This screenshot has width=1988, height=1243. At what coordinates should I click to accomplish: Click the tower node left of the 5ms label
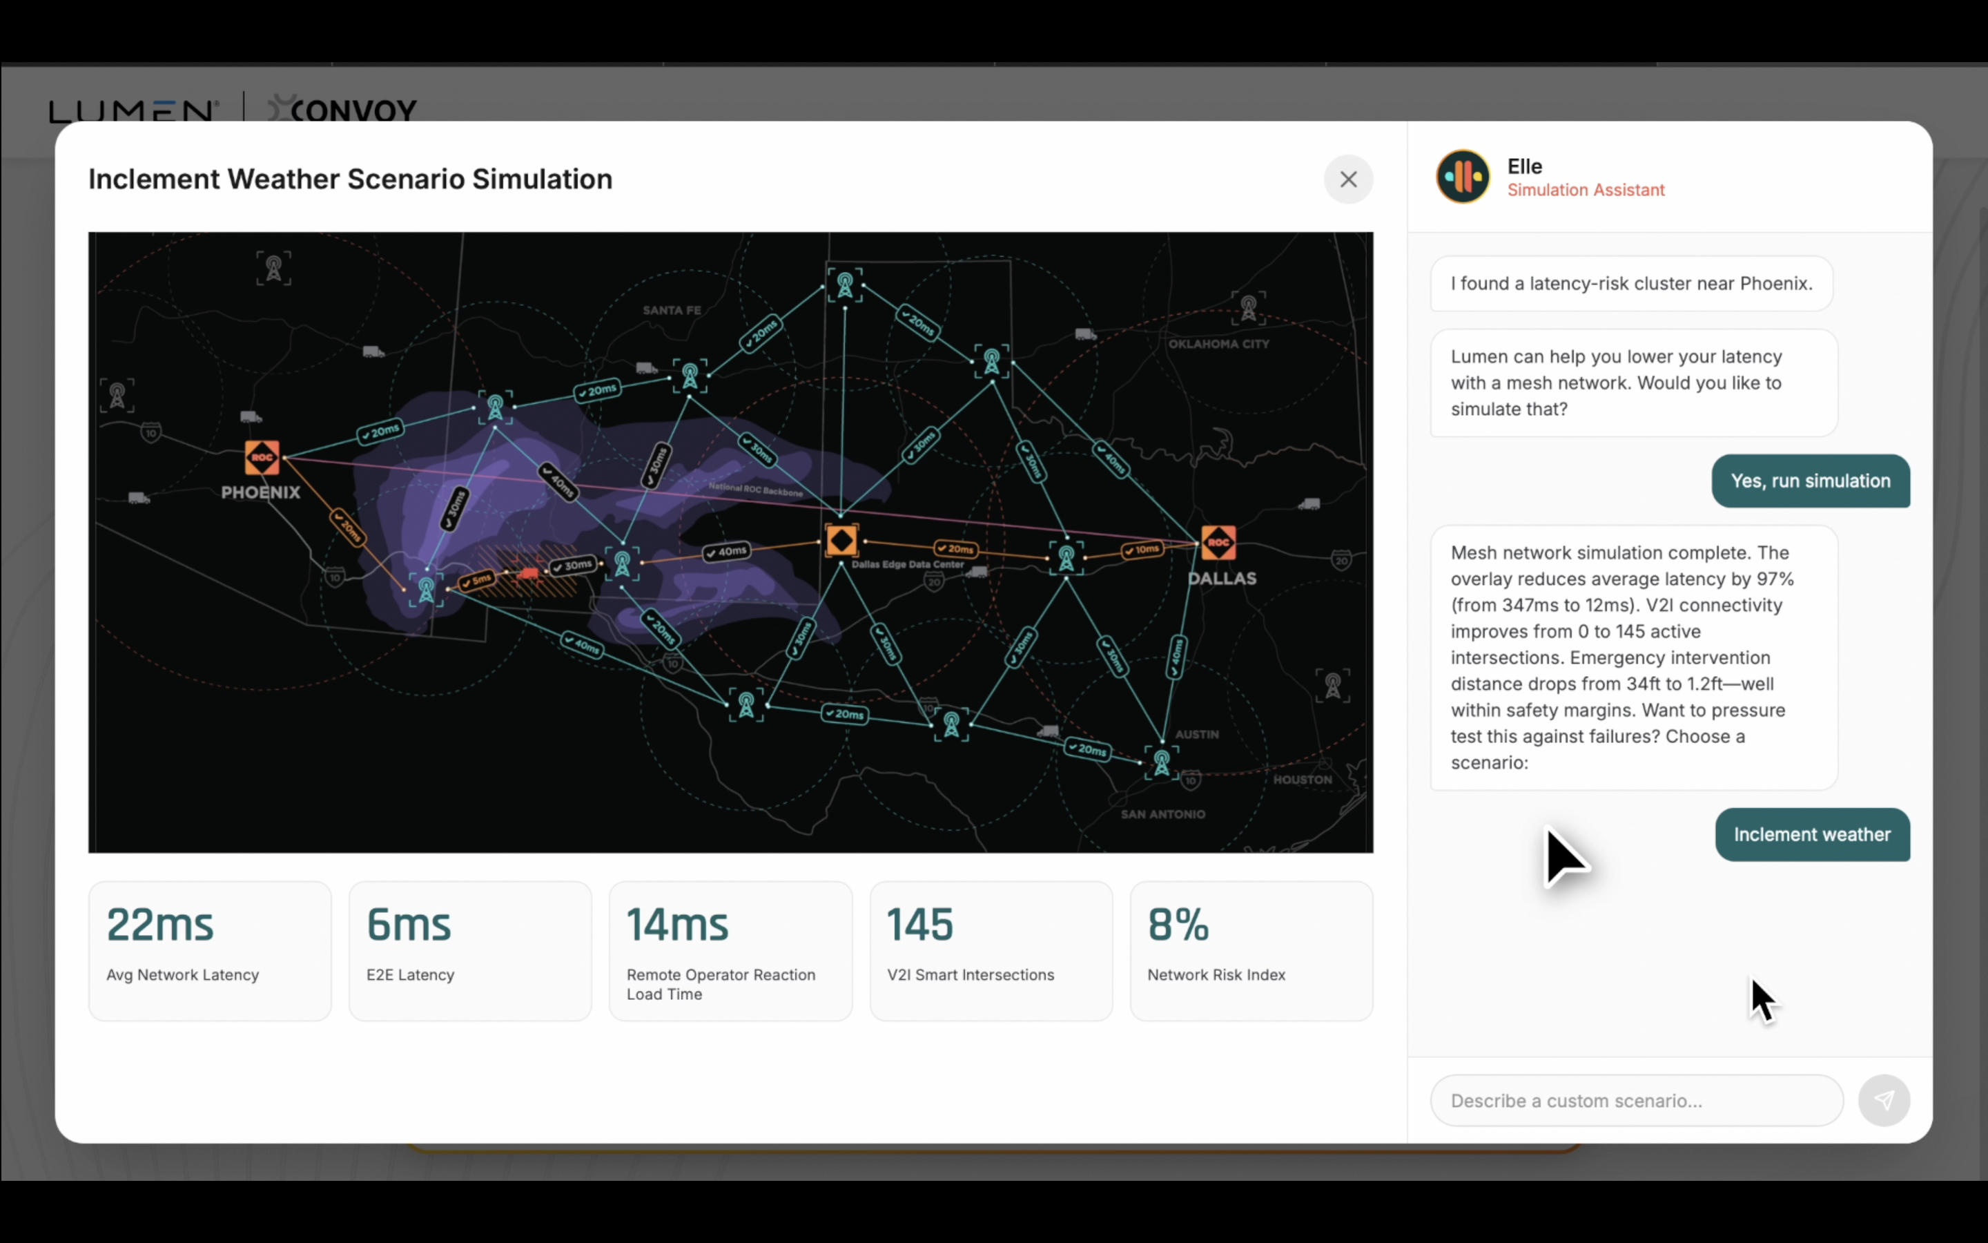click(x=427, y=590)
